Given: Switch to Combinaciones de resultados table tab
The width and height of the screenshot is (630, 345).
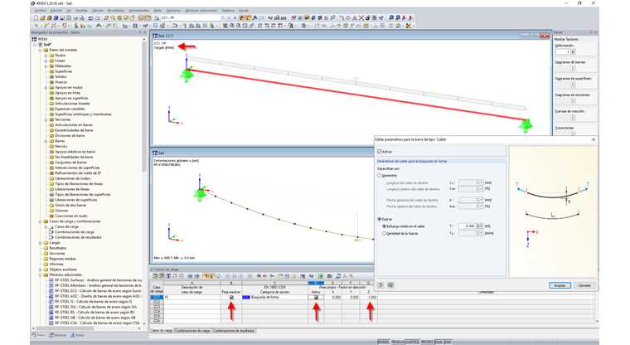Looking at the screenshot, I should (234, 331).
